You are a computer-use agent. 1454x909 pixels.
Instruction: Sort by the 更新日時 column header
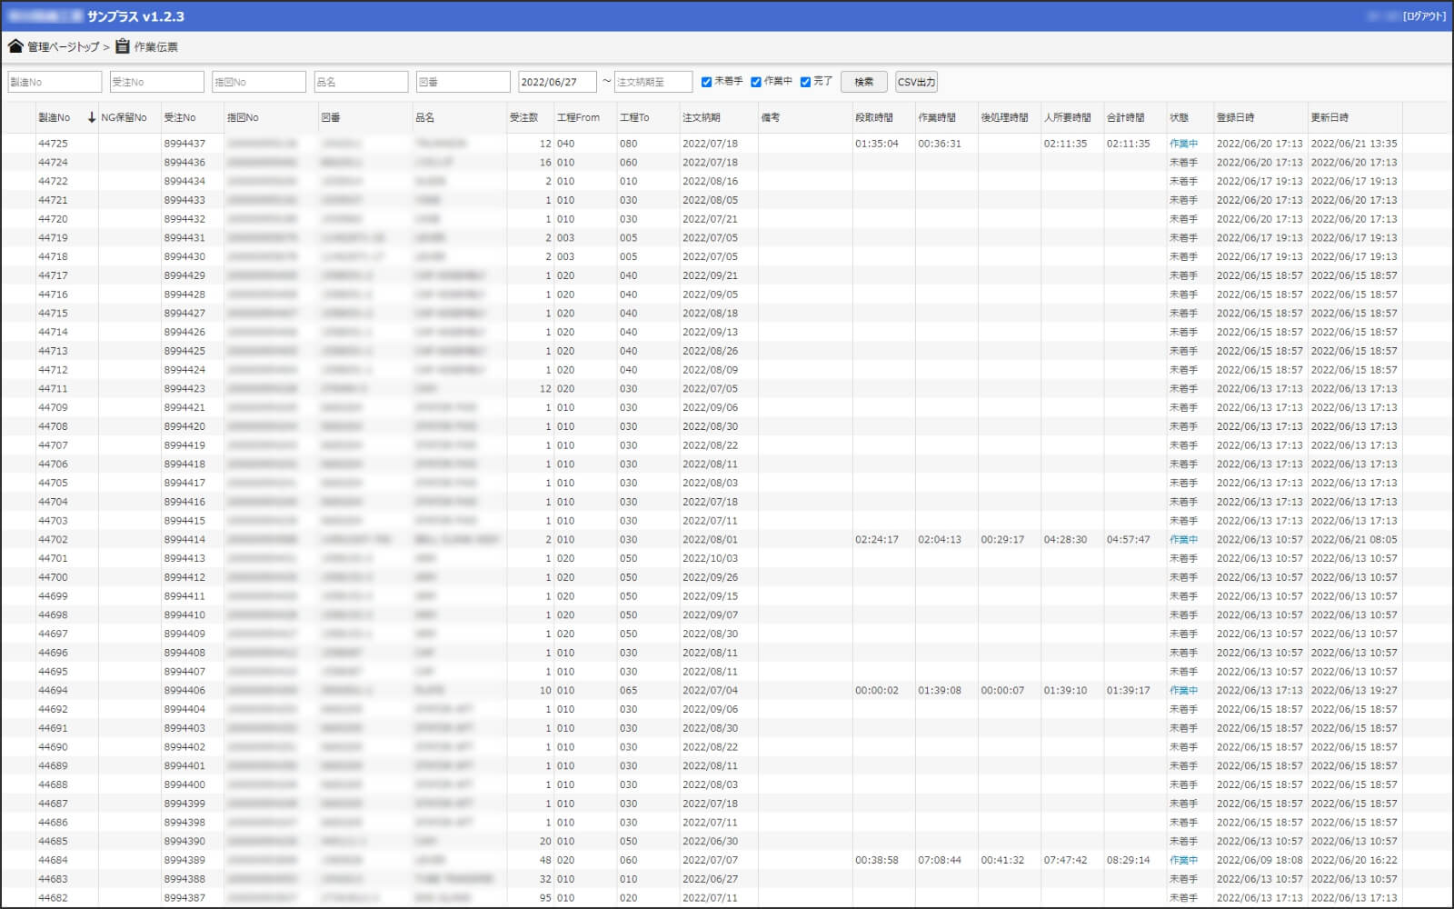point(1330,117)
